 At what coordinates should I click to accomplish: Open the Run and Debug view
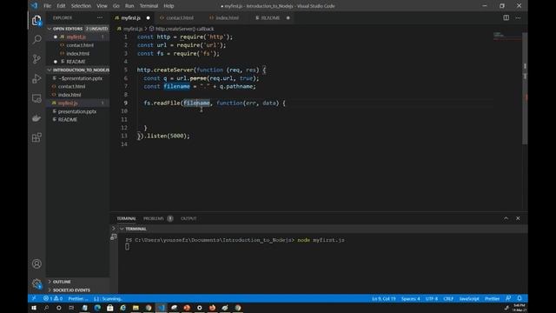pos(36,78)
